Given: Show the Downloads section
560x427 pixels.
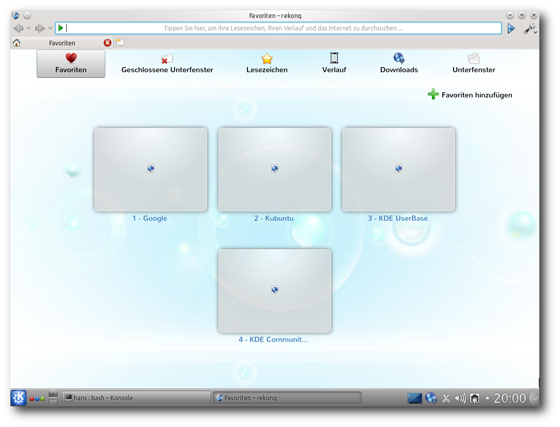Looking at the screenshot, I should pyautogui.click(x=399, y=63).
